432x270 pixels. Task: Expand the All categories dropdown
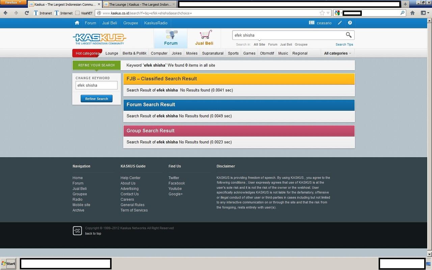click(x=337, y=53)
